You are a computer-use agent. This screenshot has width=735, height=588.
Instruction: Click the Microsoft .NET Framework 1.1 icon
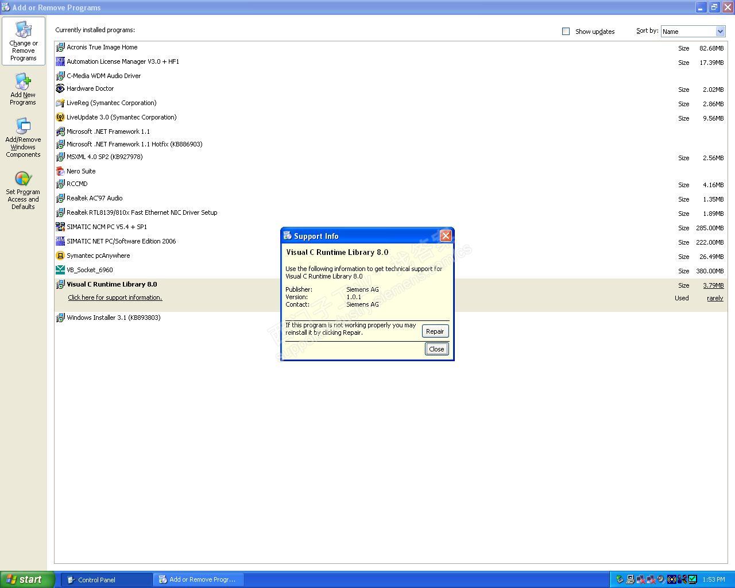click(x=60, y=131)
